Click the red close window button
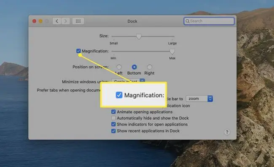274x167 pixels. [34, 21]
